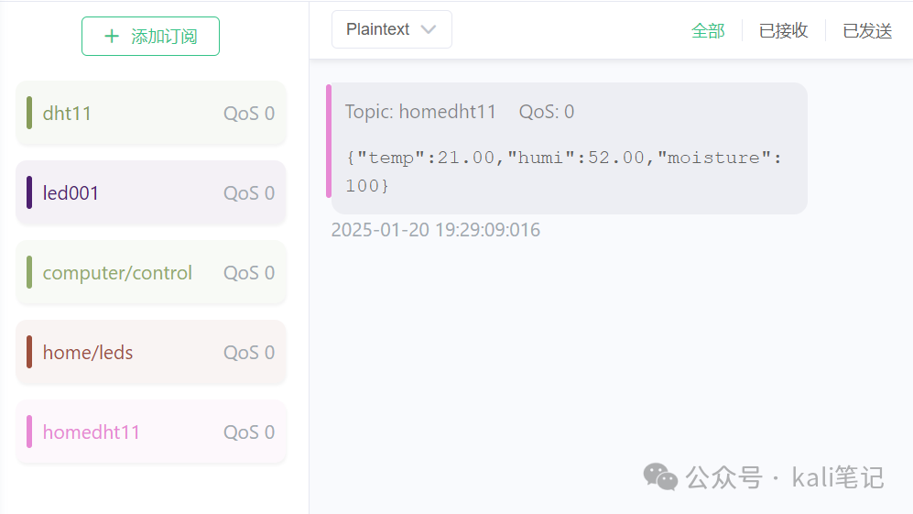
Task: Click the received homedht11 message bubble
Action: pyautogui.click(x=567, y=148)
